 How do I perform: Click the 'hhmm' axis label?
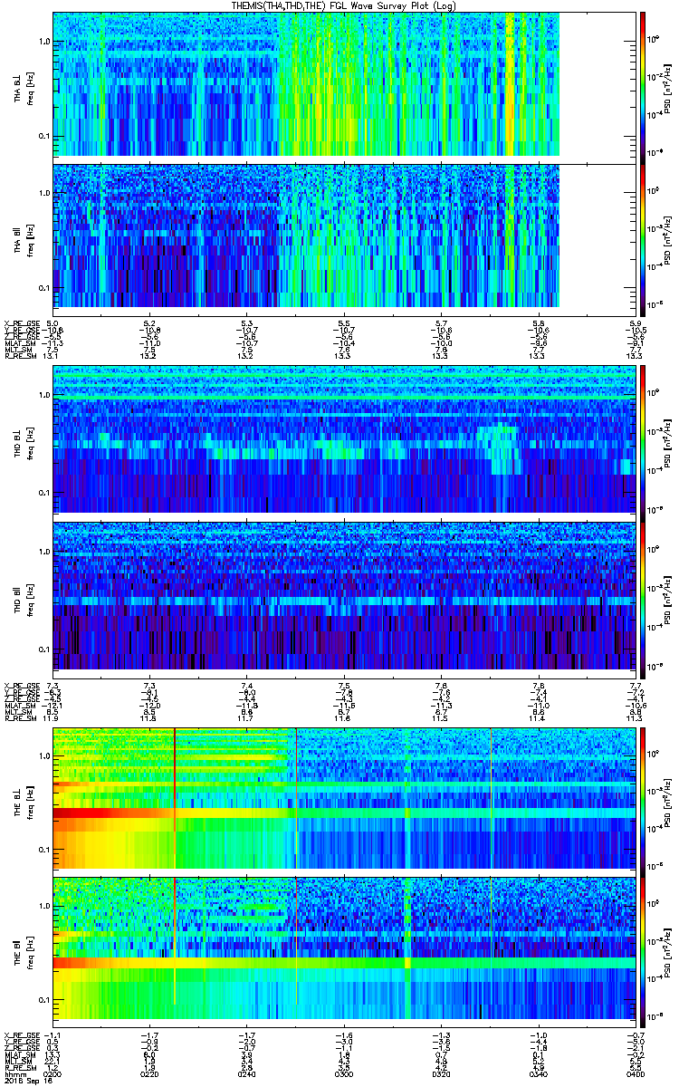pyautogui.click(x=14, y=1073)
